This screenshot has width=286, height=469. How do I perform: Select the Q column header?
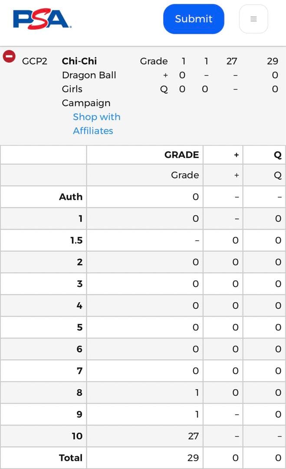click(x=278, y=155)
